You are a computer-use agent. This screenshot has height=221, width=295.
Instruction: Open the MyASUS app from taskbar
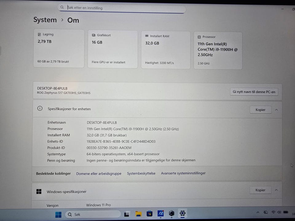click(x=160, y=213)
